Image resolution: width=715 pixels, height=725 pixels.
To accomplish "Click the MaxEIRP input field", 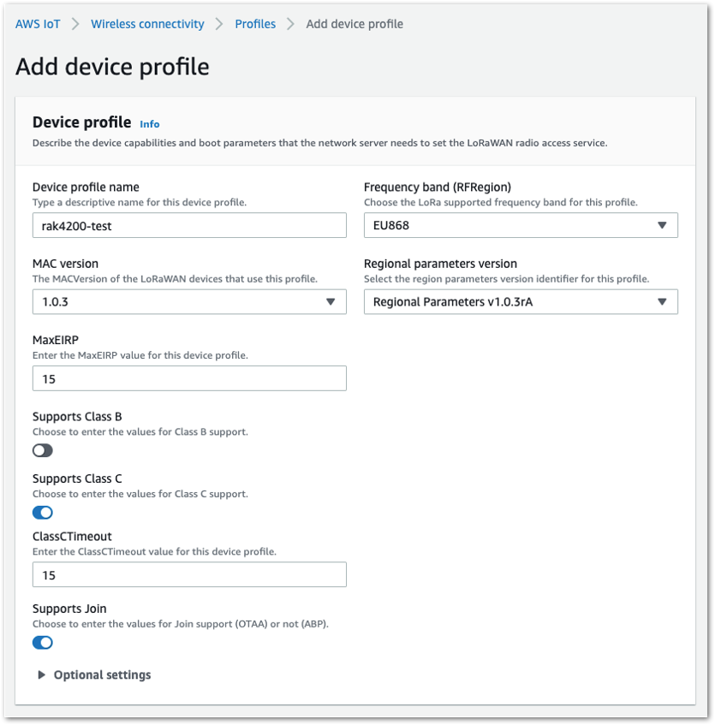I will 189,378.
